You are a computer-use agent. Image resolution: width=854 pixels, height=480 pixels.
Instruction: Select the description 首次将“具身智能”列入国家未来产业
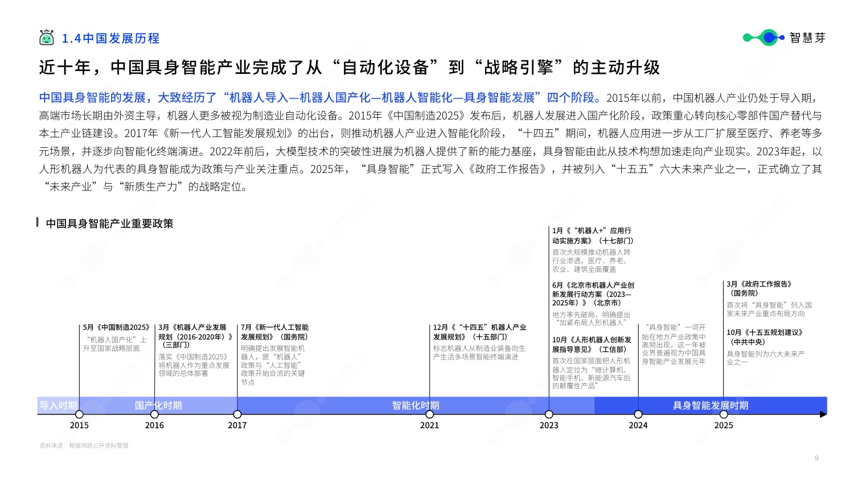click(x=769, y=309)
